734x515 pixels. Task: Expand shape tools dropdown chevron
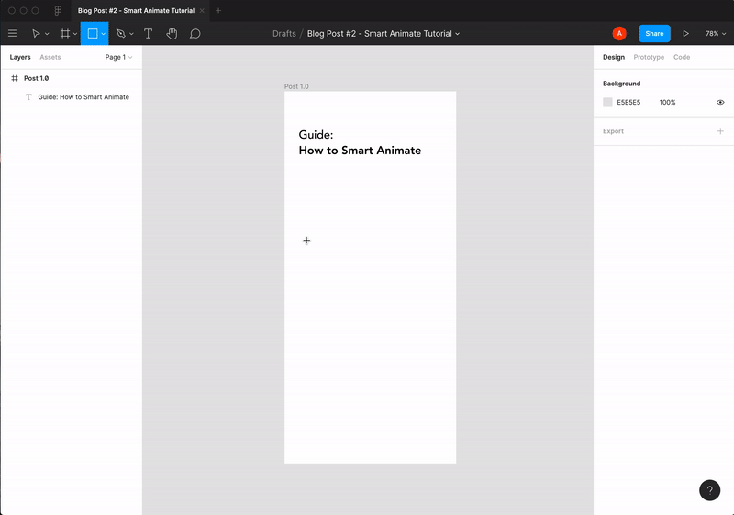[x=104, y=34]
